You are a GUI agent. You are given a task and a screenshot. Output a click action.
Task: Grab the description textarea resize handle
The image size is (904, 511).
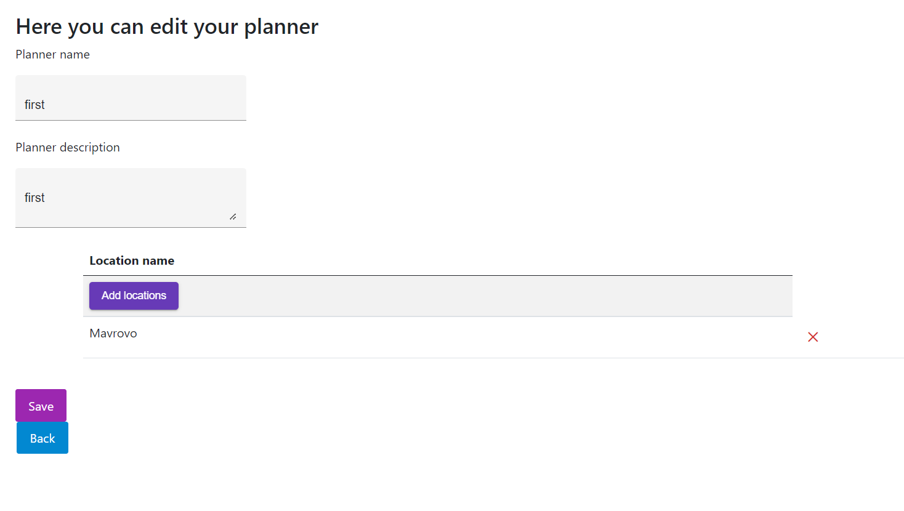233,217
